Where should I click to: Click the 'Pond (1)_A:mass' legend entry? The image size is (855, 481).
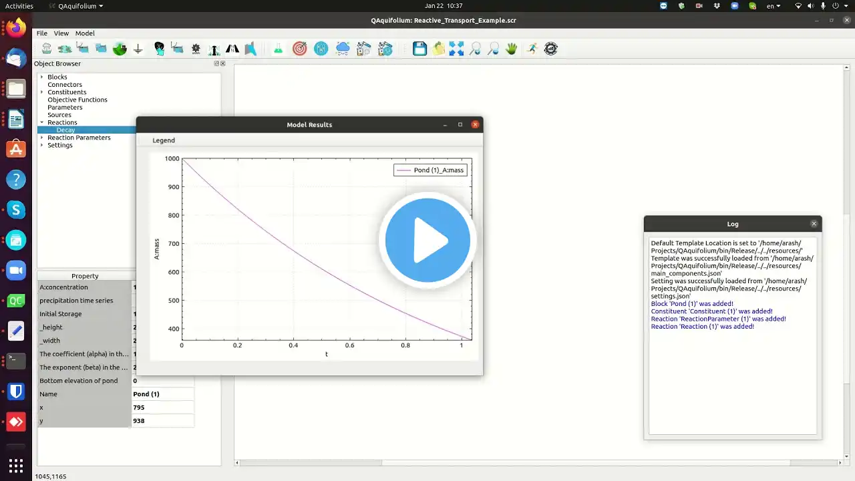click(431, 170)
